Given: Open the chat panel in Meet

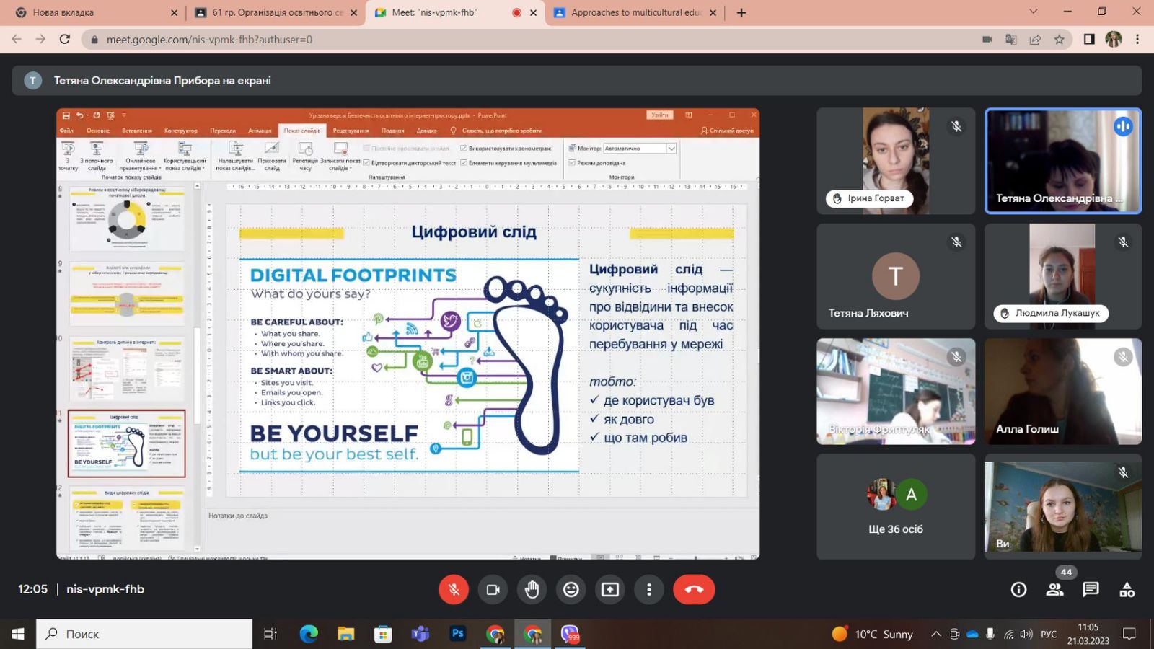Looking at the screenshot, I should coord(1091,590).
